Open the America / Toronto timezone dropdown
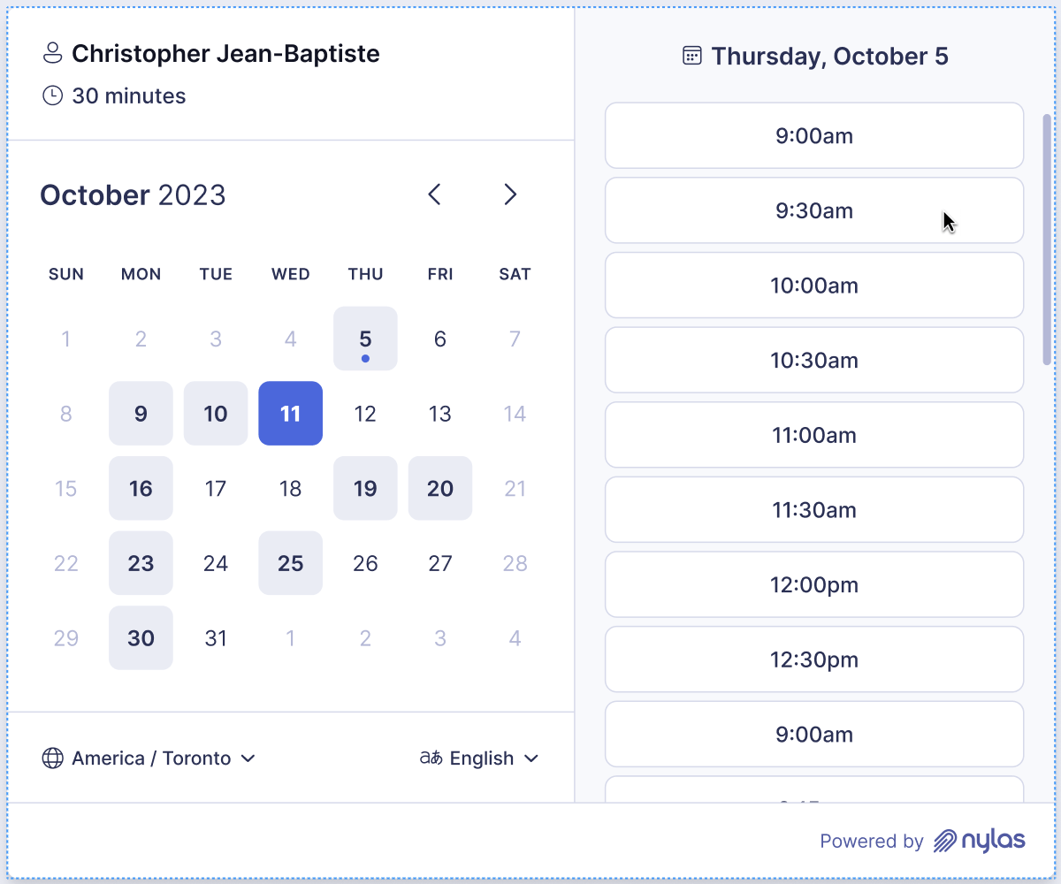 point(149,758)
